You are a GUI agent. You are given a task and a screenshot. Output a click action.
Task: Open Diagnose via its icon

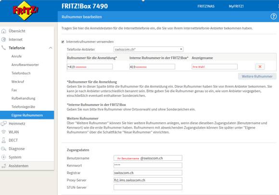(x=3, y=149)
